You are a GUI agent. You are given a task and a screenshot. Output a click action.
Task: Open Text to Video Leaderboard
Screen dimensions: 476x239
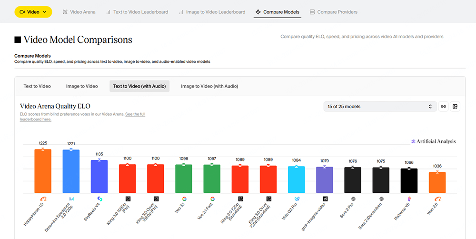coord(137,12)
